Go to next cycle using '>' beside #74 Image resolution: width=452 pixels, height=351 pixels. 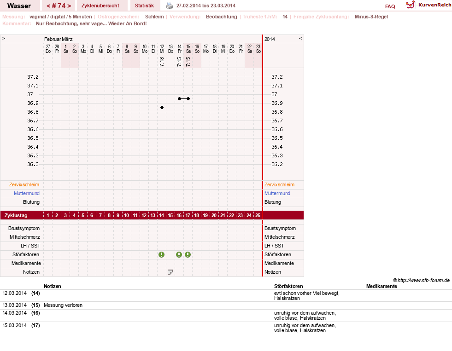[69, 6]
